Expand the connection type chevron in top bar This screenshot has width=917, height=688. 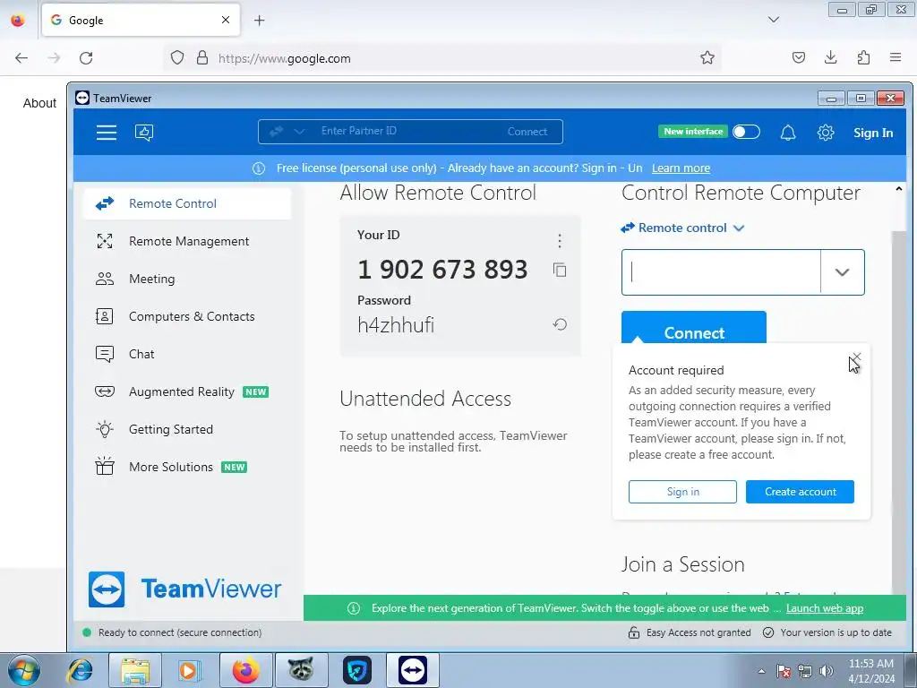[299, 132]
